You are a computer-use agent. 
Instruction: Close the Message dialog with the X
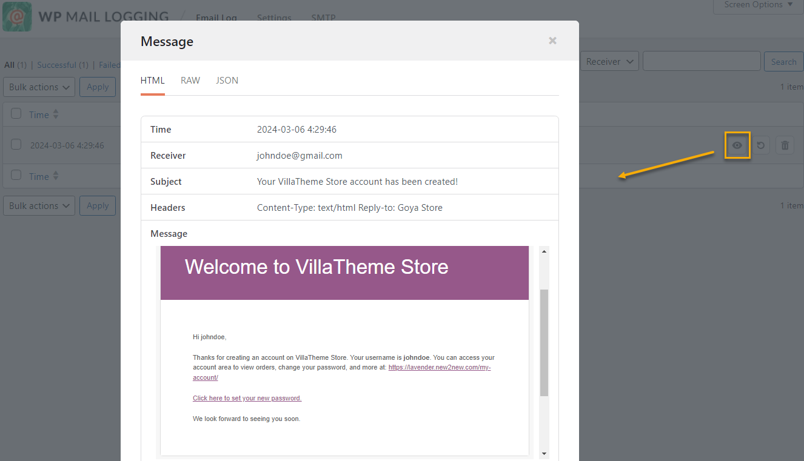click(552, 41)
